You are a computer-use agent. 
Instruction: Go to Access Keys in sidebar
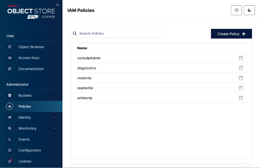pyautogui.click(x=29, y=58)
